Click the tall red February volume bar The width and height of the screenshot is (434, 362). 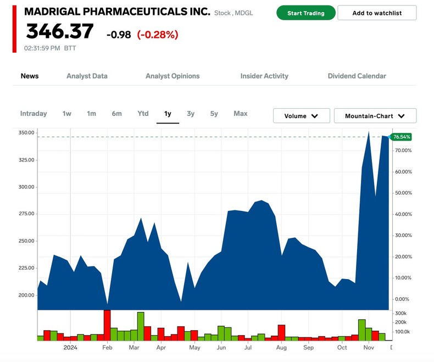(x=107, y=325)
